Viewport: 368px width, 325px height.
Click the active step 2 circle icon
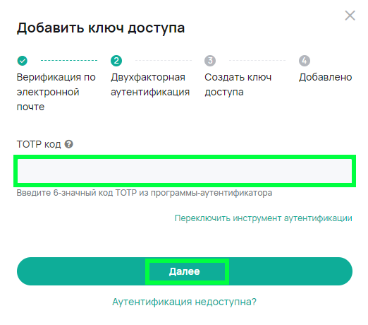tap(116, 61)
